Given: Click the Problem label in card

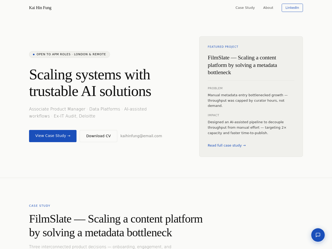Looking at the screenshot, I should pos(215,88).
